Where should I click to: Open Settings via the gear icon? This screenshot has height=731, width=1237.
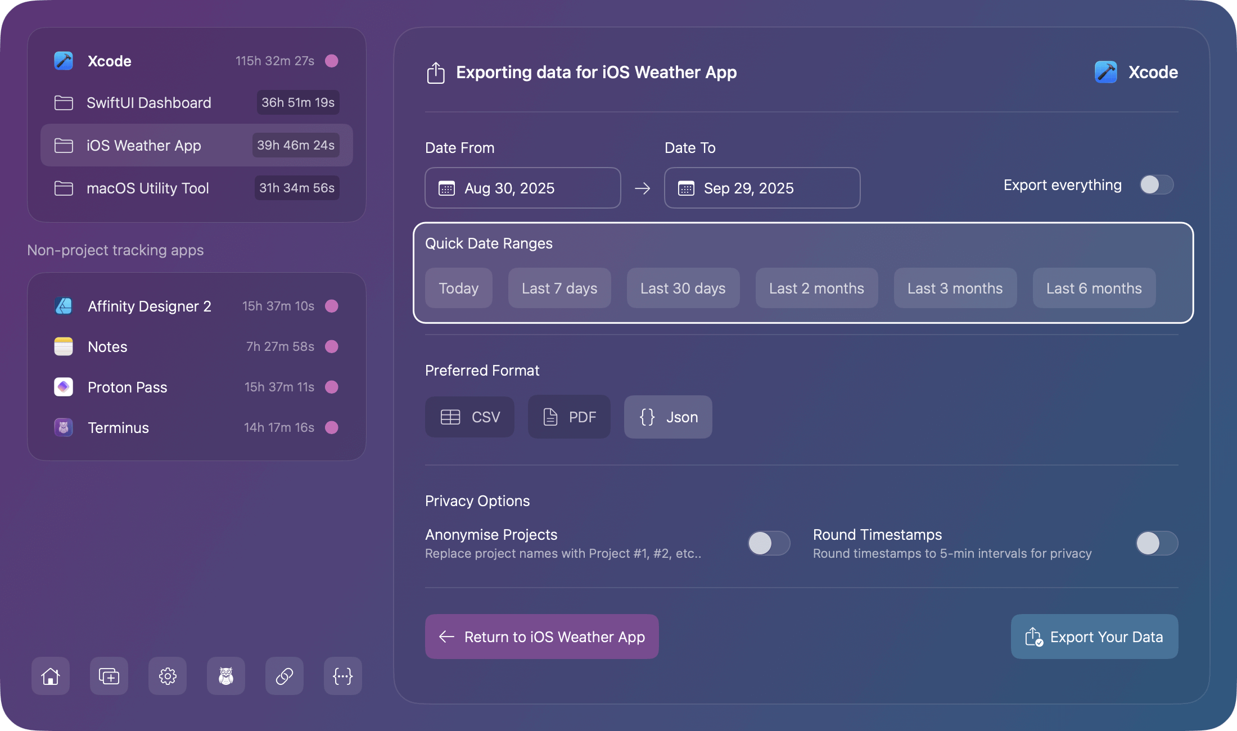coord(167,676)
